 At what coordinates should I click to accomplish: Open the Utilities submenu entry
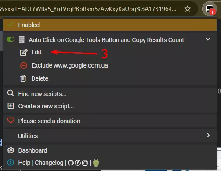pyautogui.click(x=28, y=136)
